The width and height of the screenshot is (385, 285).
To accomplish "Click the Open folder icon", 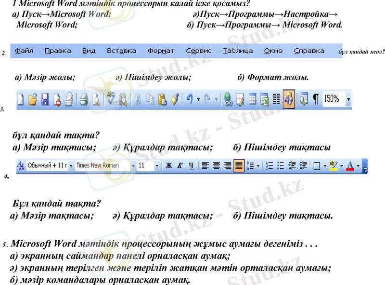I will pos(33,99).
